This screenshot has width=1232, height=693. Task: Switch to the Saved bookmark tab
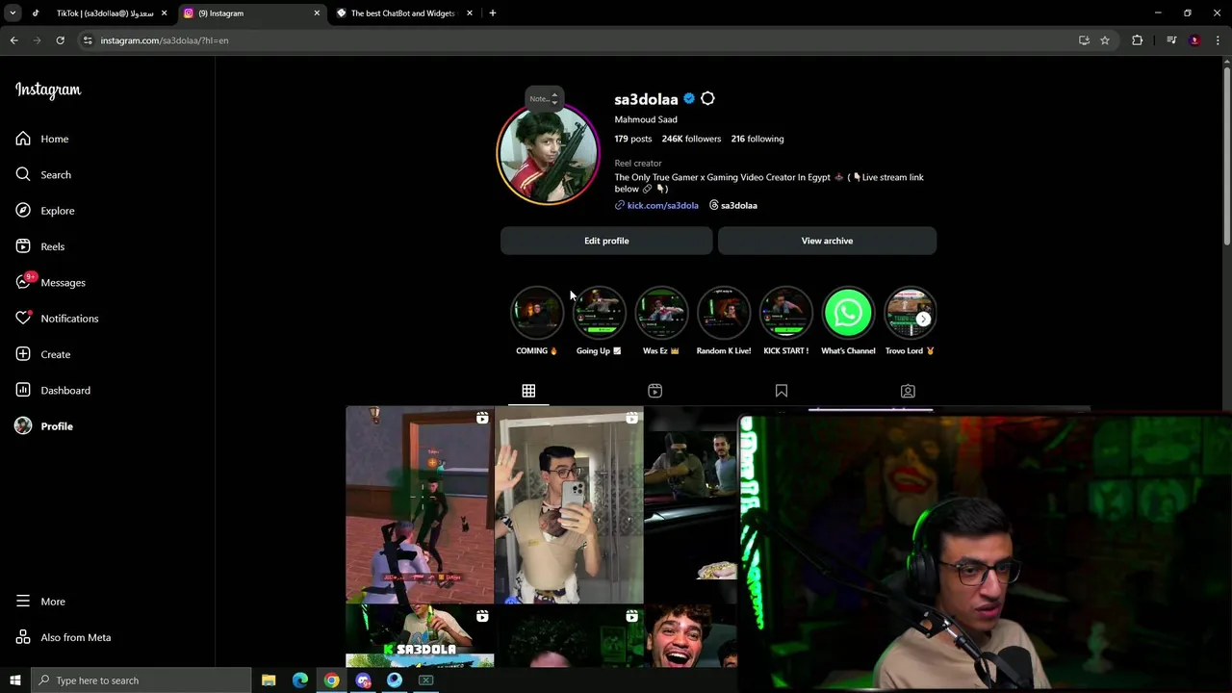click(x=782, y=391)
